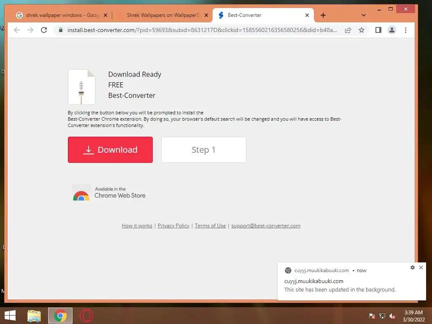Open a new tab with the plus button
The height and width of the screenshot is (324, 432).
tap(323, 15)
